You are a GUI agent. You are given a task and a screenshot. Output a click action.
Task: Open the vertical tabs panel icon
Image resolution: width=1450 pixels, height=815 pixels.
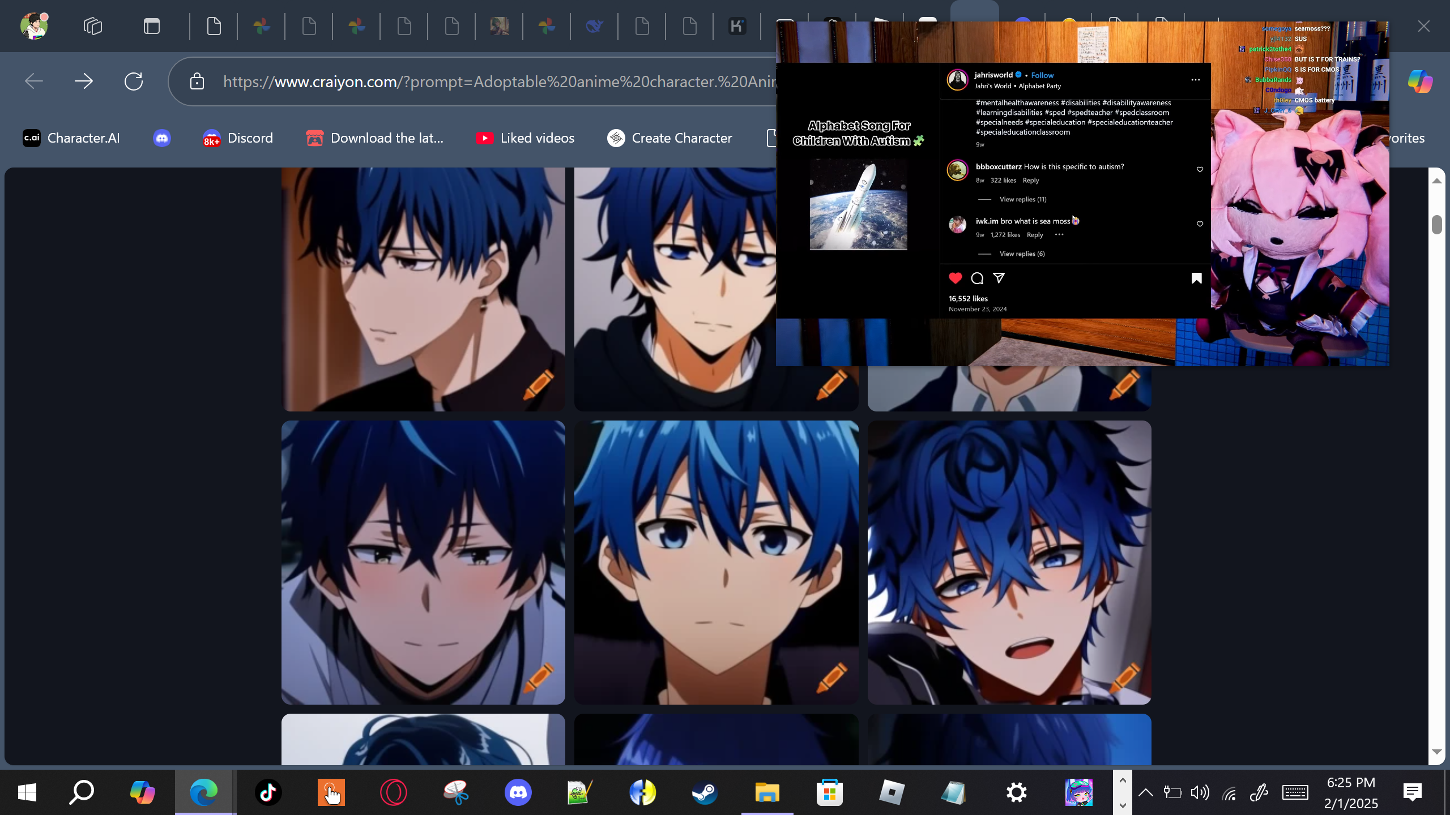151,26
